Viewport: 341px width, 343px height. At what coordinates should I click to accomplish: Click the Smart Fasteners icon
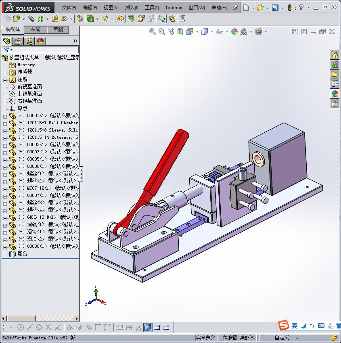[x=55, y=19]
